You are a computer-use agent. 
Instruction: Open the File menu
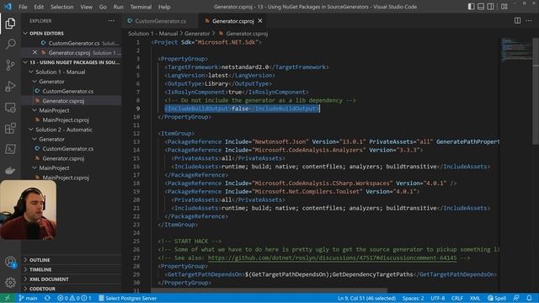pos(23,7)
